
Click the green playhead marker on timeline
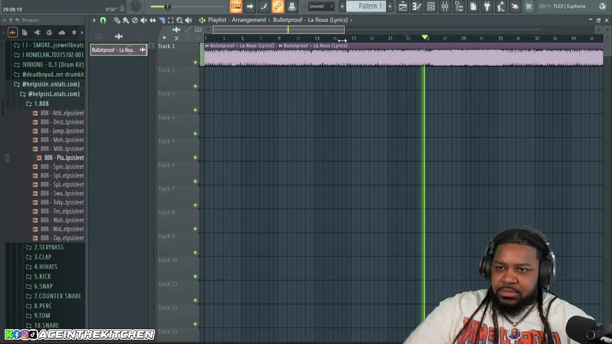425,37
